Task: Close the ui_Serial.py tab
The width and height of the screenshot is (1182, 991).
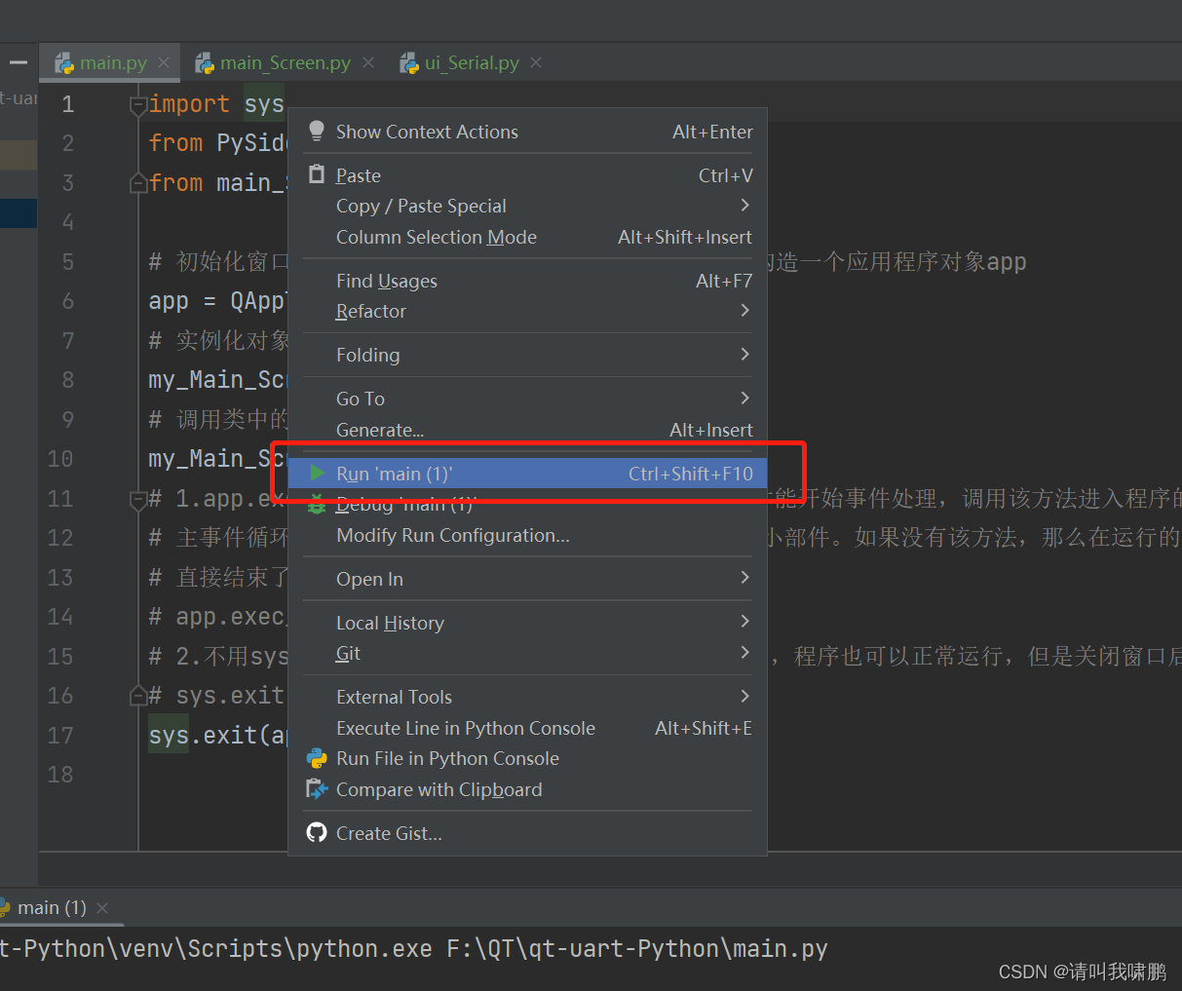Action: point(535,61)
